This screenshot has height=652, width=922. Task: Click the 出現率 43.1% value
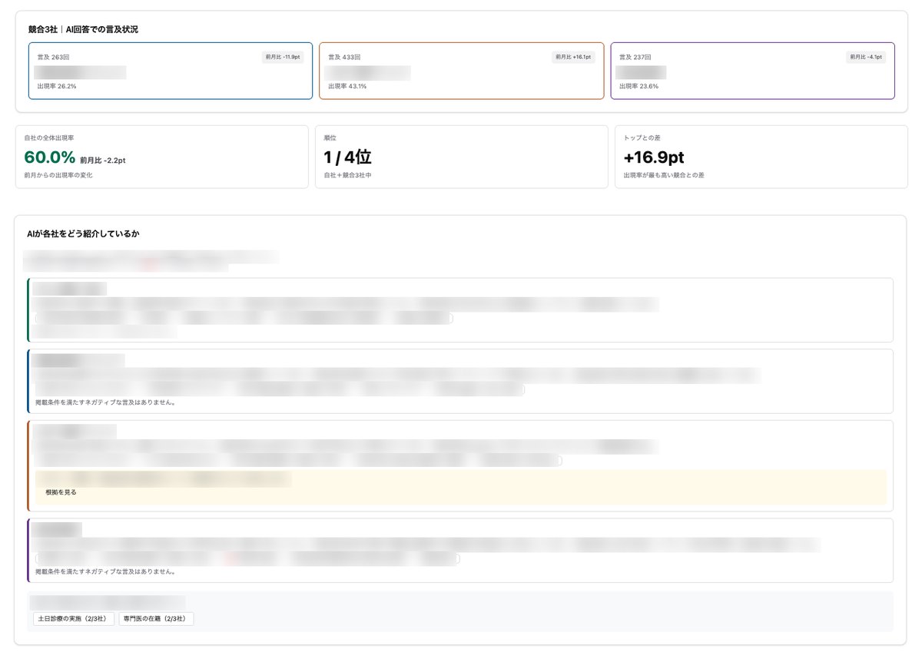point(347,87)
